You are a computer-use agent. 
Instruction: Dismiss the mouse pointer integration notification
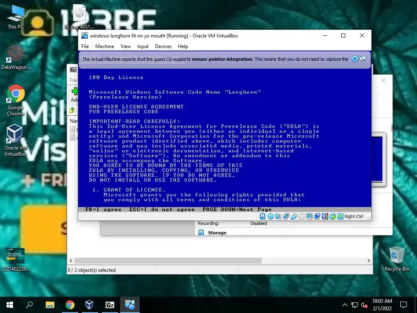[x=355, y=59]
